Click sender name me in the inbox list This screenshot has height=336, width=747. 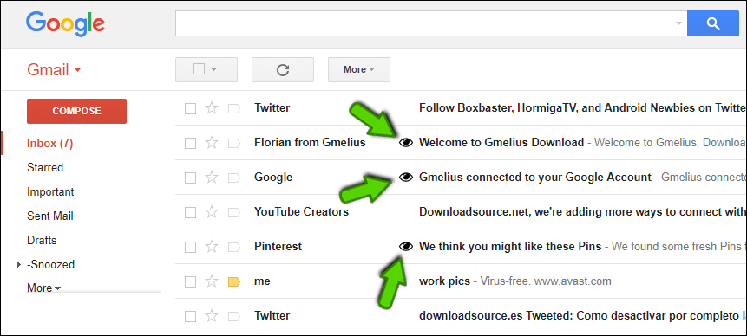click(x=262, y=281)
